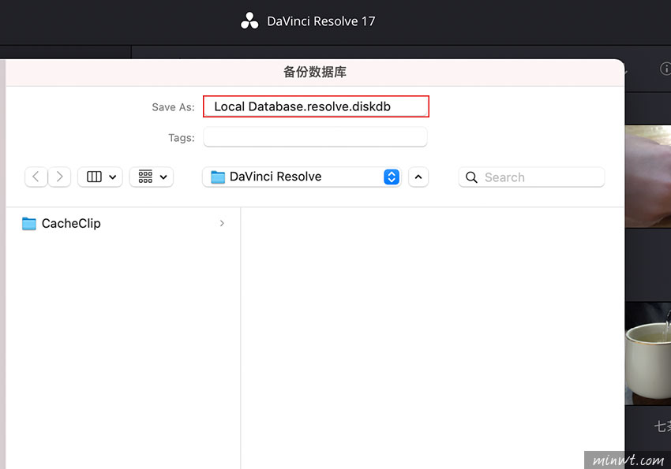671x469 pixels.
Task: Open the view mode dropdown chevron
Action: tap(113, 177)
